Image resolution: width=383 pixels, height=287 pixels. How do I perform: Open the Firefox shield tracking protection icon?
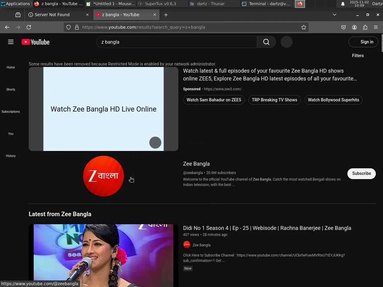point(69,27)
